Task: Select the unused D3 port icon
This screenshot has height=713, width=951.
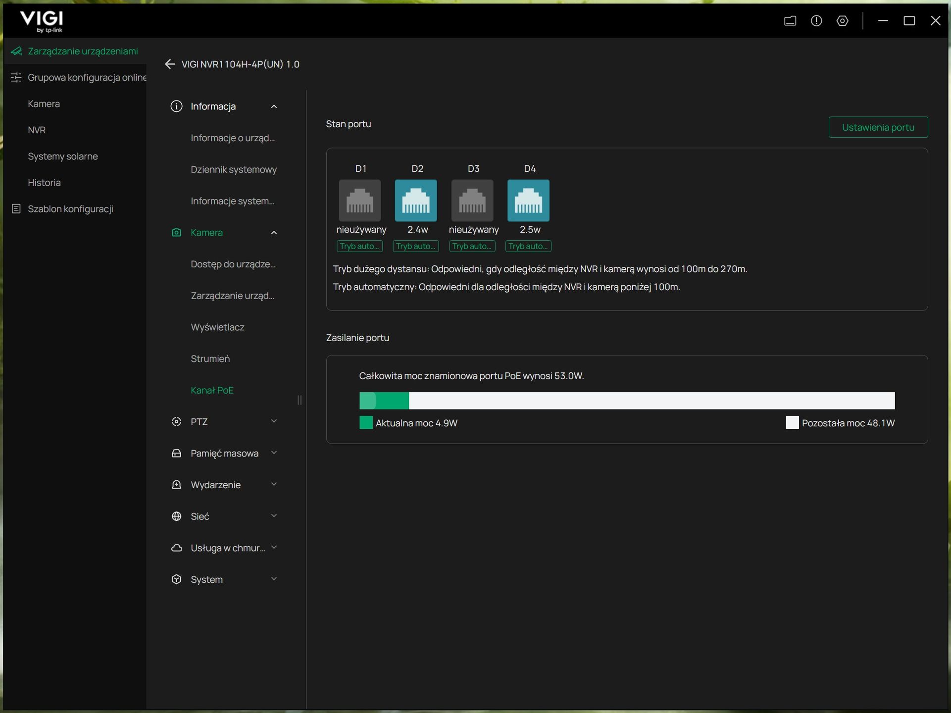Action: pos(472,201)
